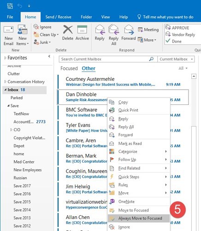Click Tell me what you want to do
This screenshot has width=201, height=231.
coord(166,17)
